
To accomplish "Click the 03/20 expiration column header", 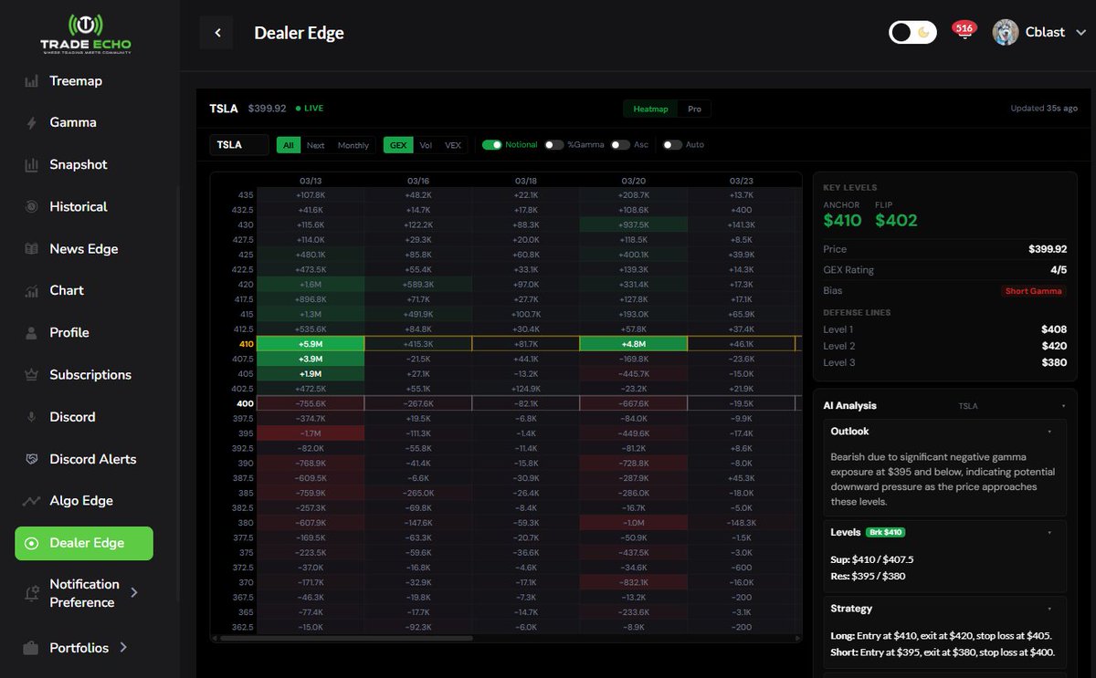I will coord(633,181).
